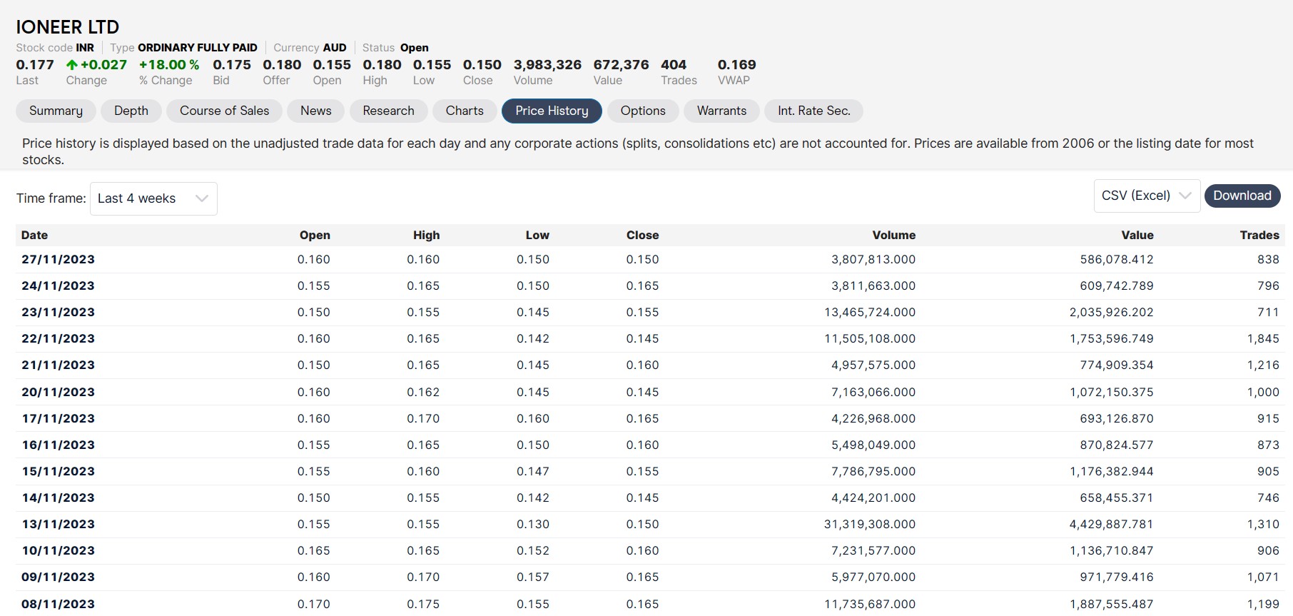Go to the News tab
This screenshot has width=1293, height=616.
click(316, 111)
